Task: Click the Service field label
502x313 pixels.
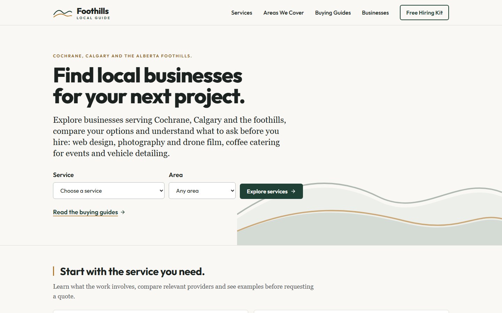Action: [63, 175]
